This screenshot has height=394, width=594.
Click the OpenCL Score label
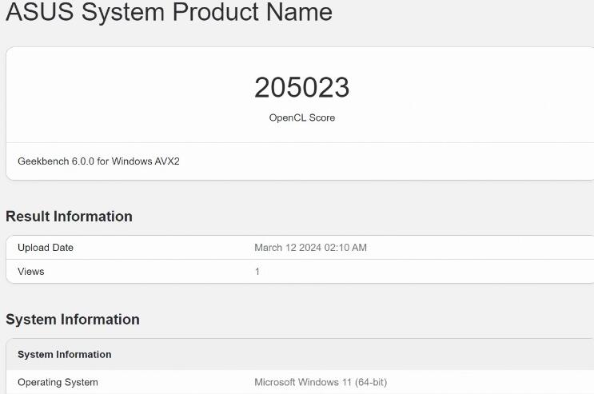click(x=301, y=117)
